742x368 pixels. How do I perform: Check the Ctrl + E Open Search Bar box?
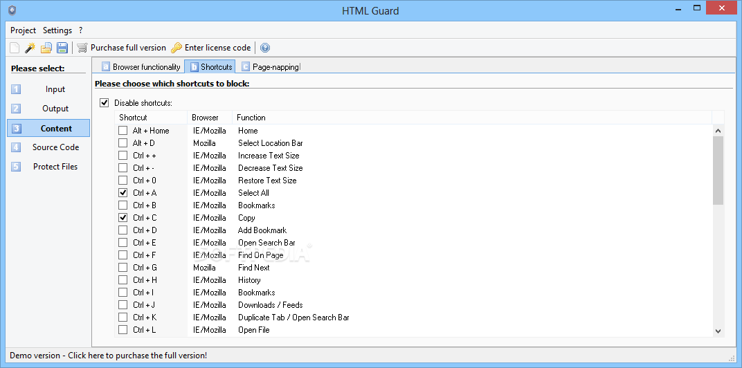pyautogui.click(x=123, y=243)
